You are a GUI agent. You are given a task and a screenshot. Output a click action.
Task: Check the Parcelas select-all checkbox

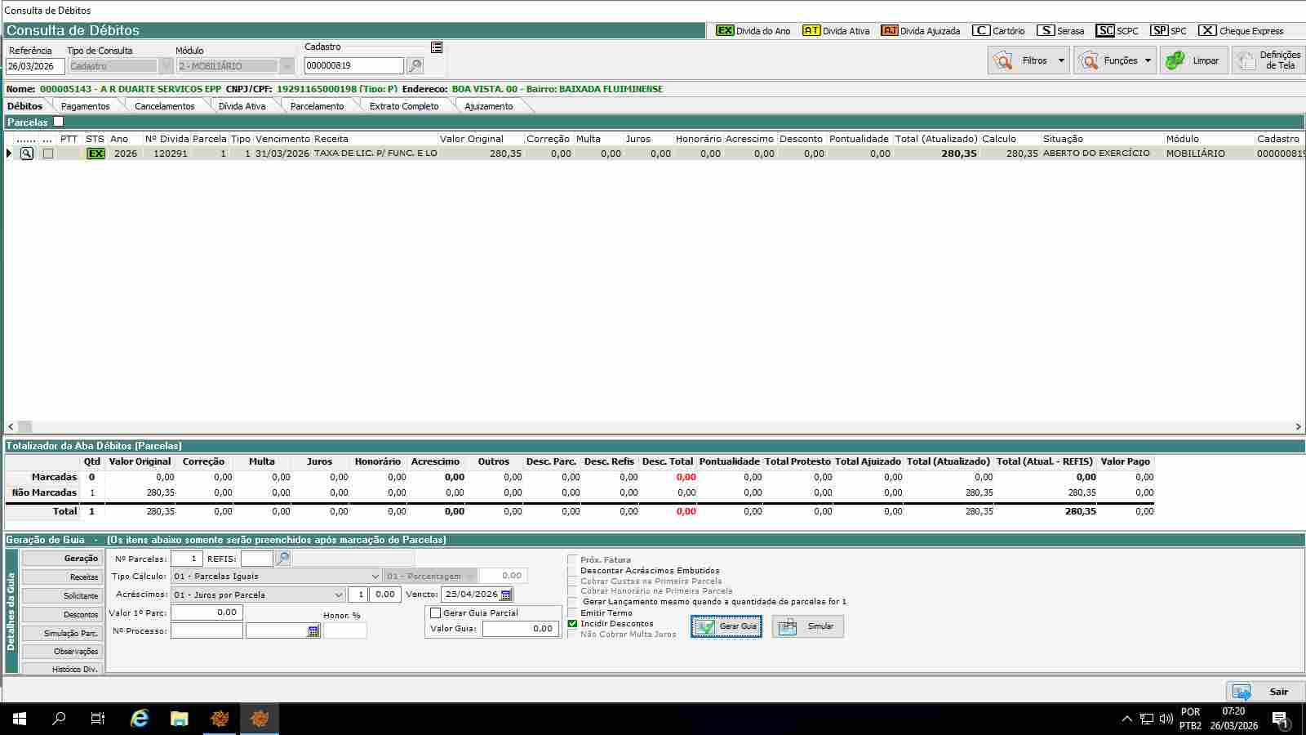coord(59,122)
